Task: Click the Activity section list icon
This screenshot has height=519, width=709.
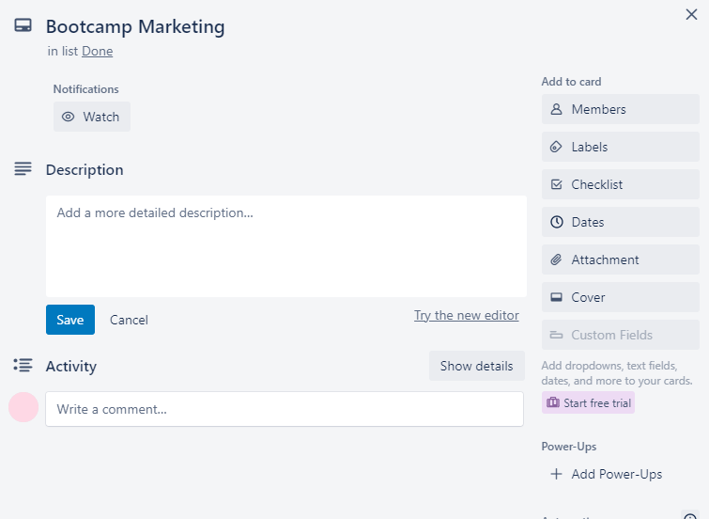Action: 23,365
